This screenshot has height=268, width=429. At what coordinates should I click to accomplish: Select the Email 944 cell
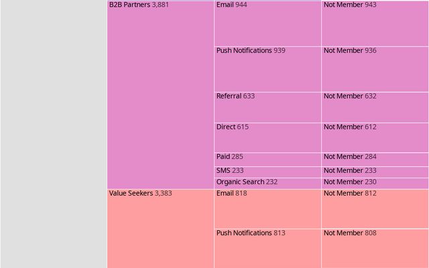coord(267,23)
